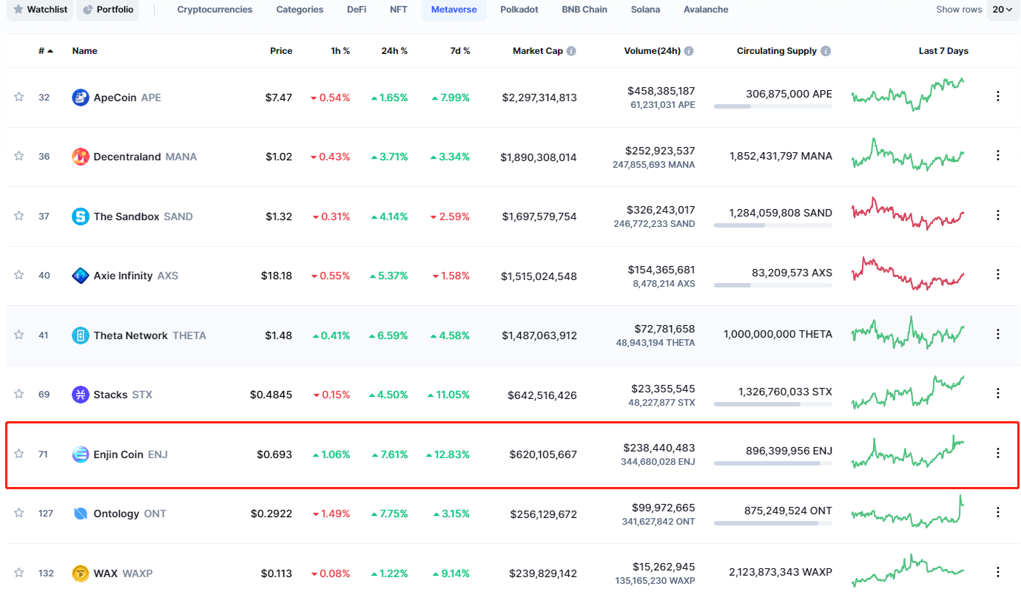Sort by the # rank column
Viewport: 1021px width, 603px height.
[x=46, y=51]
